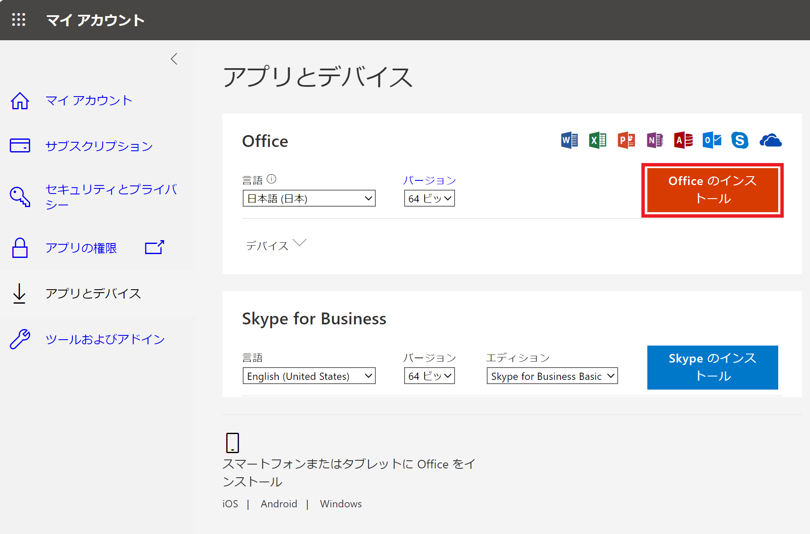810x534 pixels.
Task: Click the Outlook app icon
Action: [x=712, y=140]
